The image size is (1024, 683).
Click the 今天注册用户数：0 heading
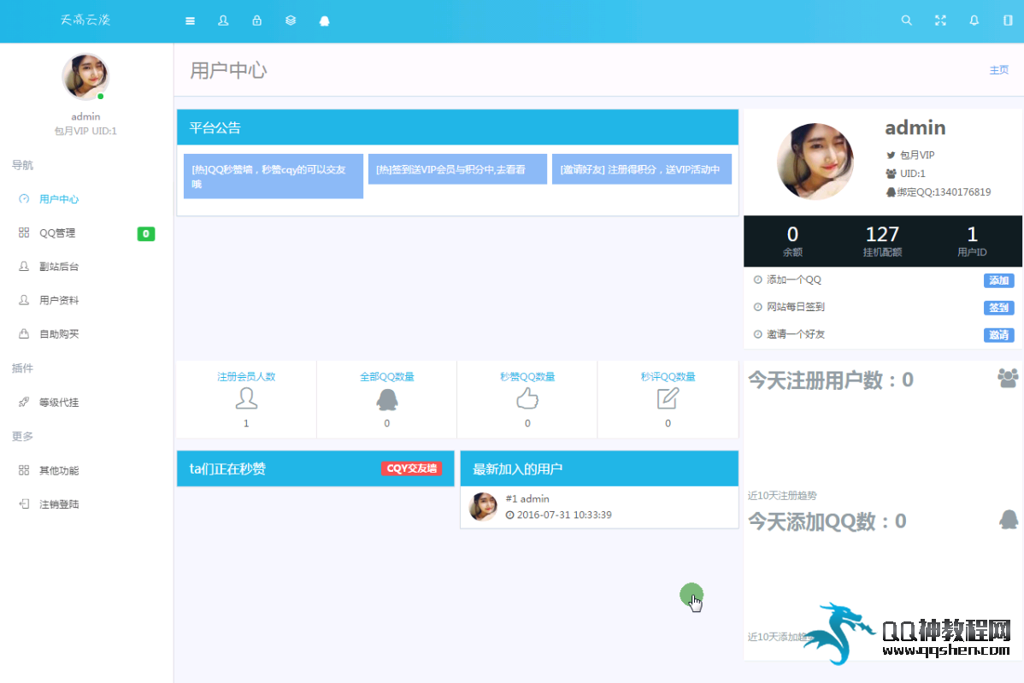[x=831, y=380]
